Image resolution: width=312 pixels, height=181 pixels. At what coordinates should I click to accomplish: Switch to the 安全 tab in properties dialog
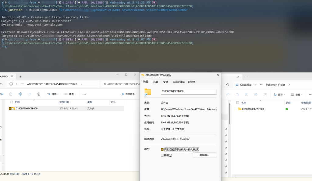coord(165,82)
